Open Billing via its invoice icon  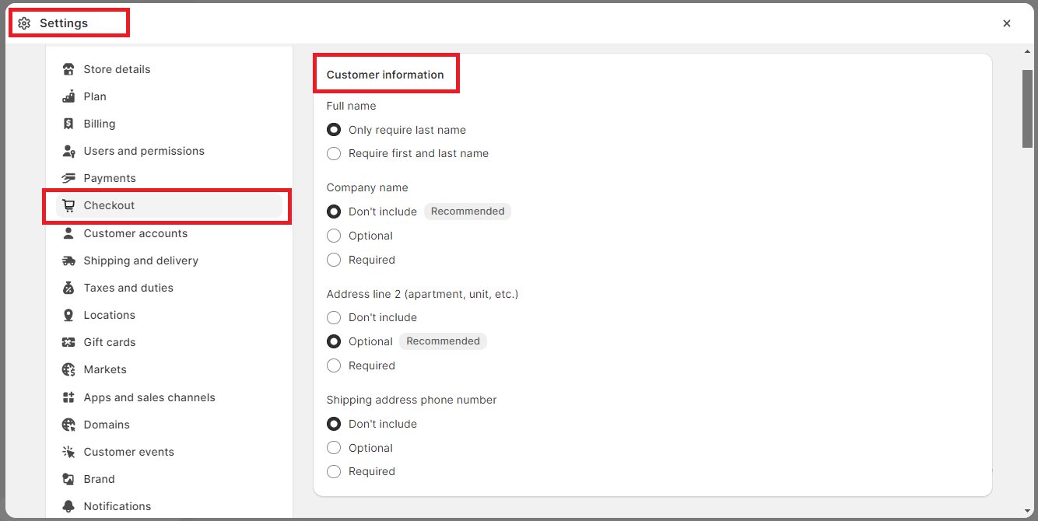[68, 123]
